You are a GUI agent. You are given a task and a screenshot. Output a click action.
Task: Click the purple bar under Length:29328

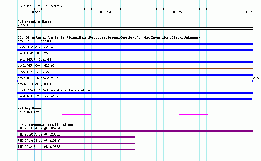click(x=76, y=150)
